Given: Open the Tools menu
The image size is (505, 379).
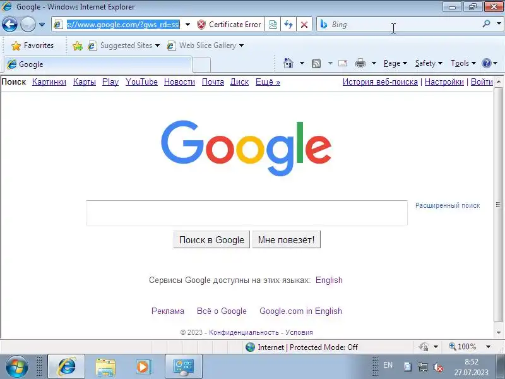Looking at the screenshot, I should (463, 63).
